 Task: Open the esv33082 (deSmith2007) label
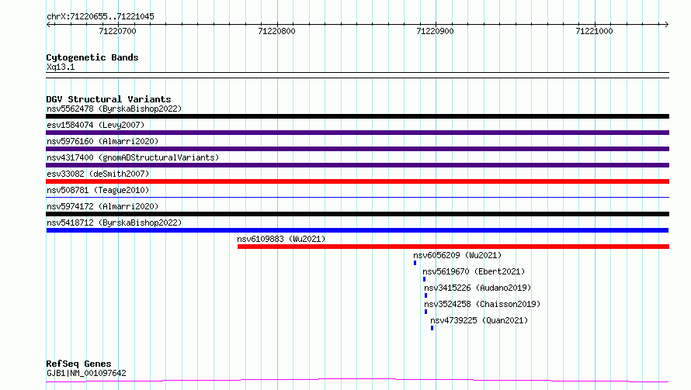[98, 174]
